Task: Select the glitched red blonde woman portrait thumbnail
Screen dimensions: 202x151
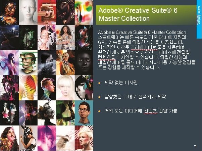Action: (47, 12)
